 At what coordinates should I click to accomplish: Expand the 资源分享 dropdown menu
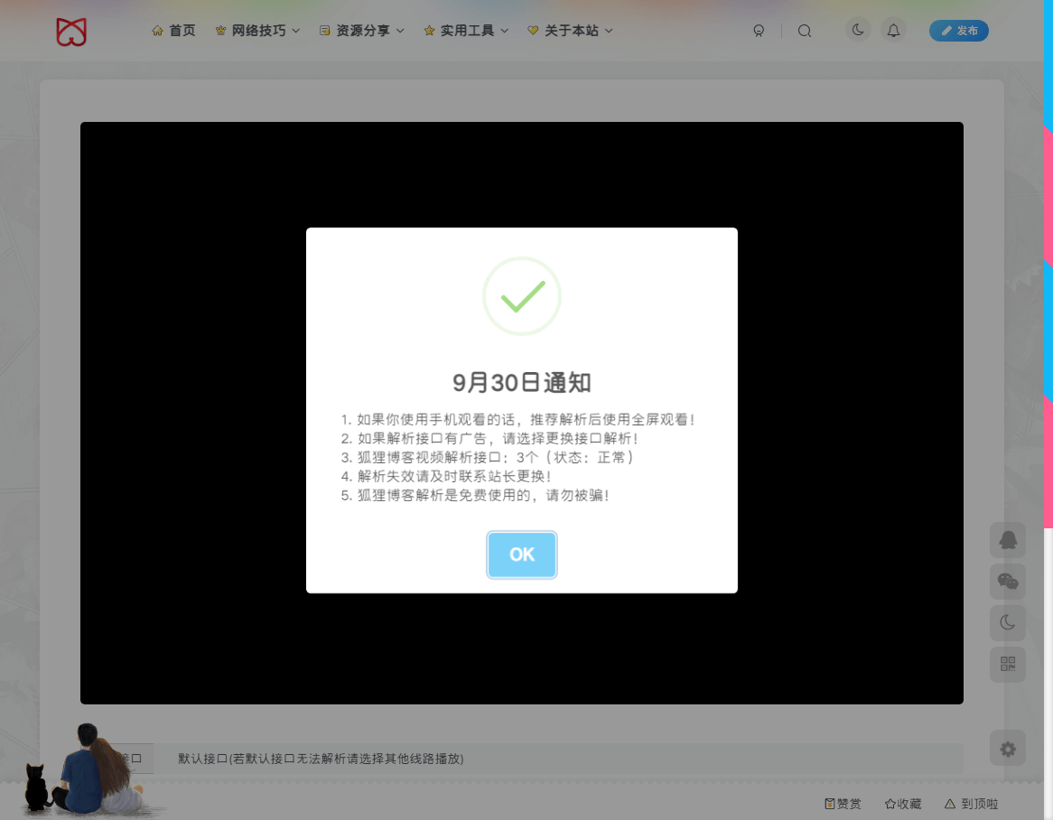coord(362,31)
